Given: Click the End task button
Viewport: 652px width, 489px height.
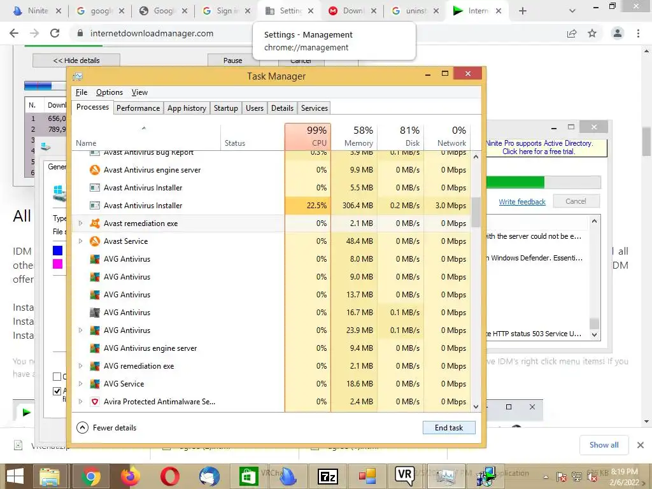Looking at the screenshot, I should [x=449, y=427].
